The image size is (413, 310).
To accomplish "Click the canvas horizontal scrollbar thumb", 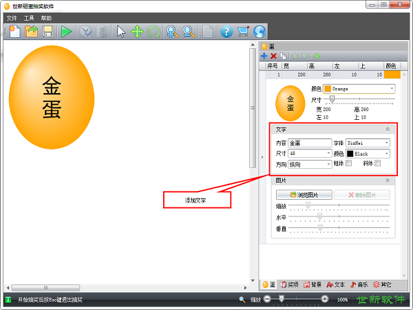I will [46, 287].
